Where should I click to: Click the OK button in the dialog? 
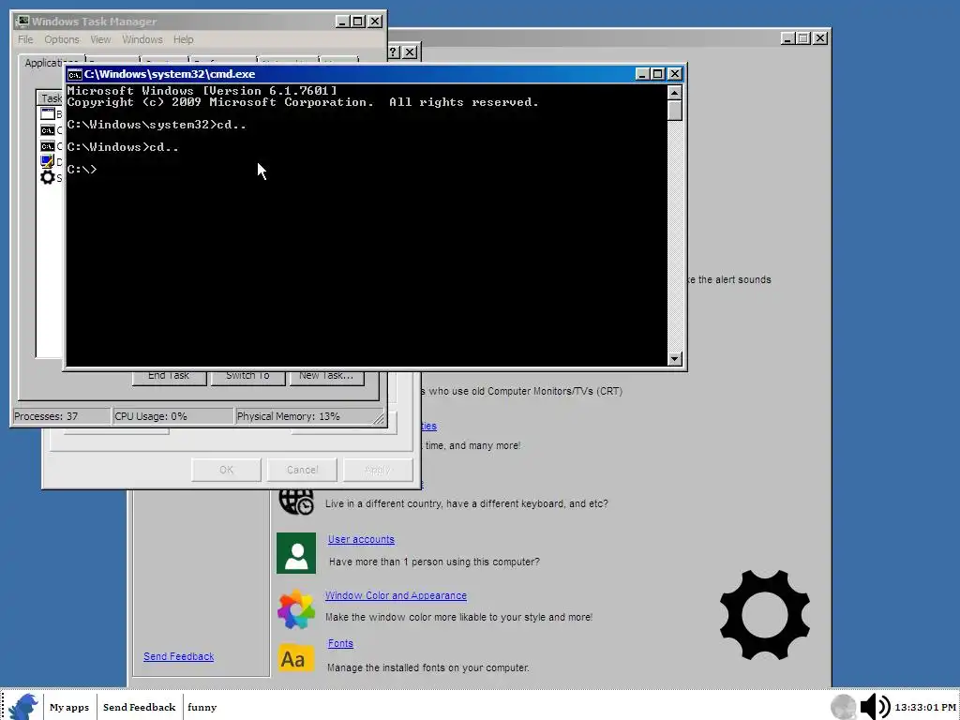226,470
